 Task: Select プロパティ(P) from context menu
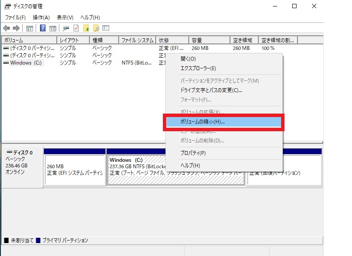[193, 153]
